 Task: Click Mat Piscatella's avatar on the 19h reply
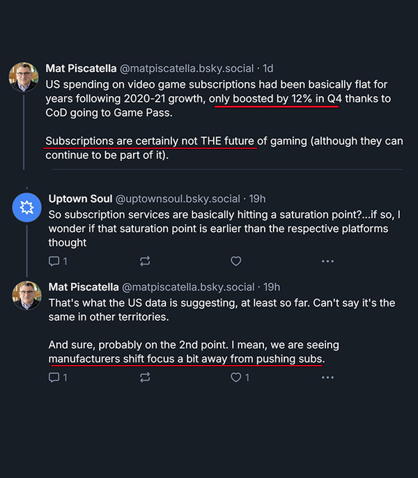26,295
